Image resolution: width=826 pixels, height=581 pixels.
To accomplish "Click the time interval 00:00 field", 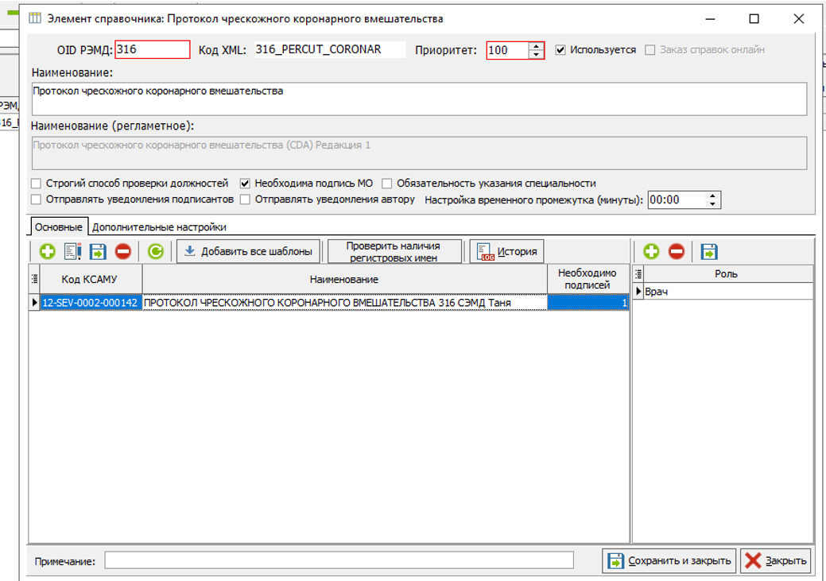I will [x=677, y=200].
